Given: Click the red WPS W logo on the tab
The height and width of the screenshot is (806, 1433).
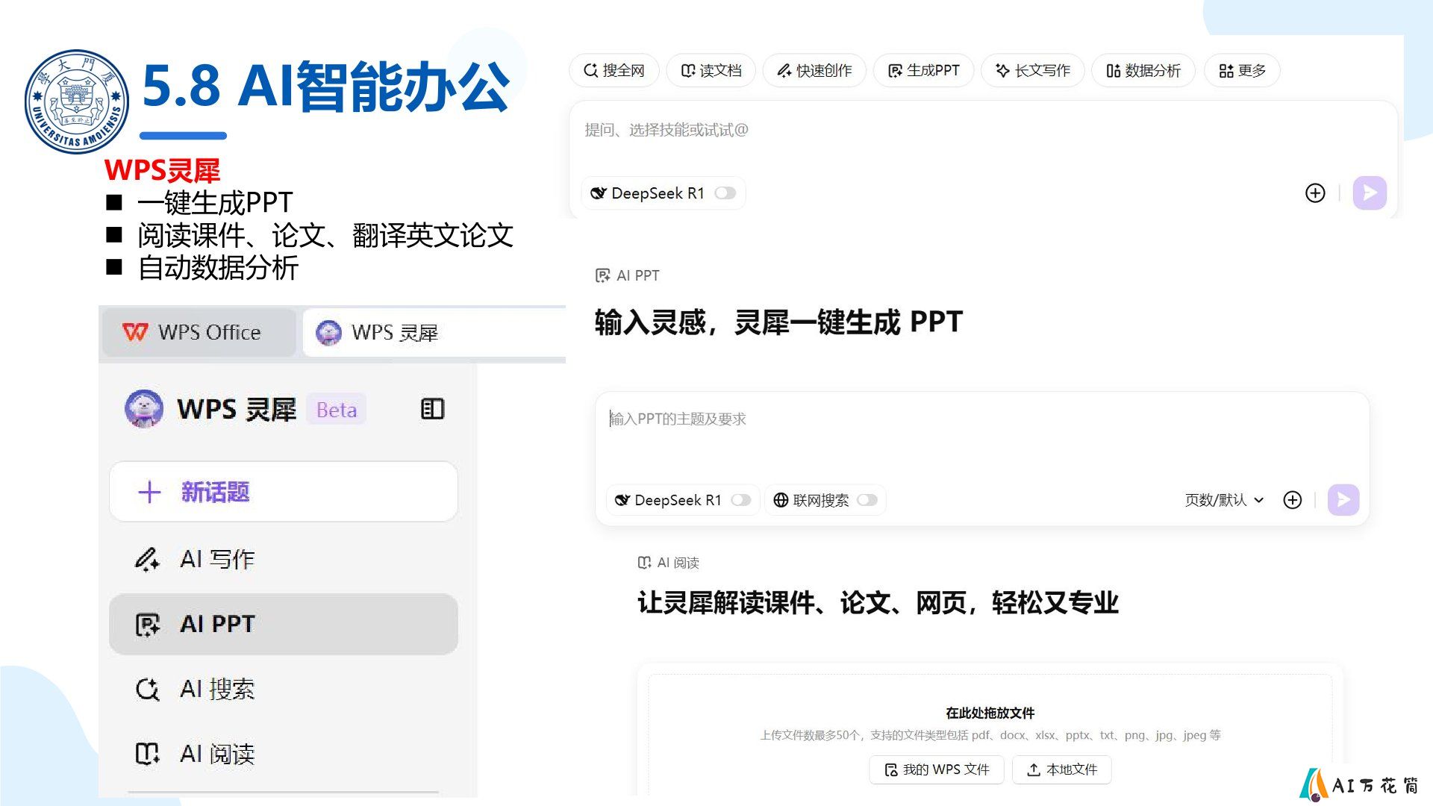Looking at the screenshot, I should [x=135, y=332].
